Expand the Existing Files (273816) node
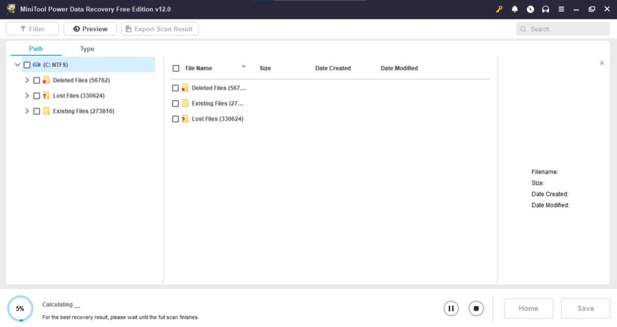This screenshot has width=617, height=327. [x=27, y=111]
